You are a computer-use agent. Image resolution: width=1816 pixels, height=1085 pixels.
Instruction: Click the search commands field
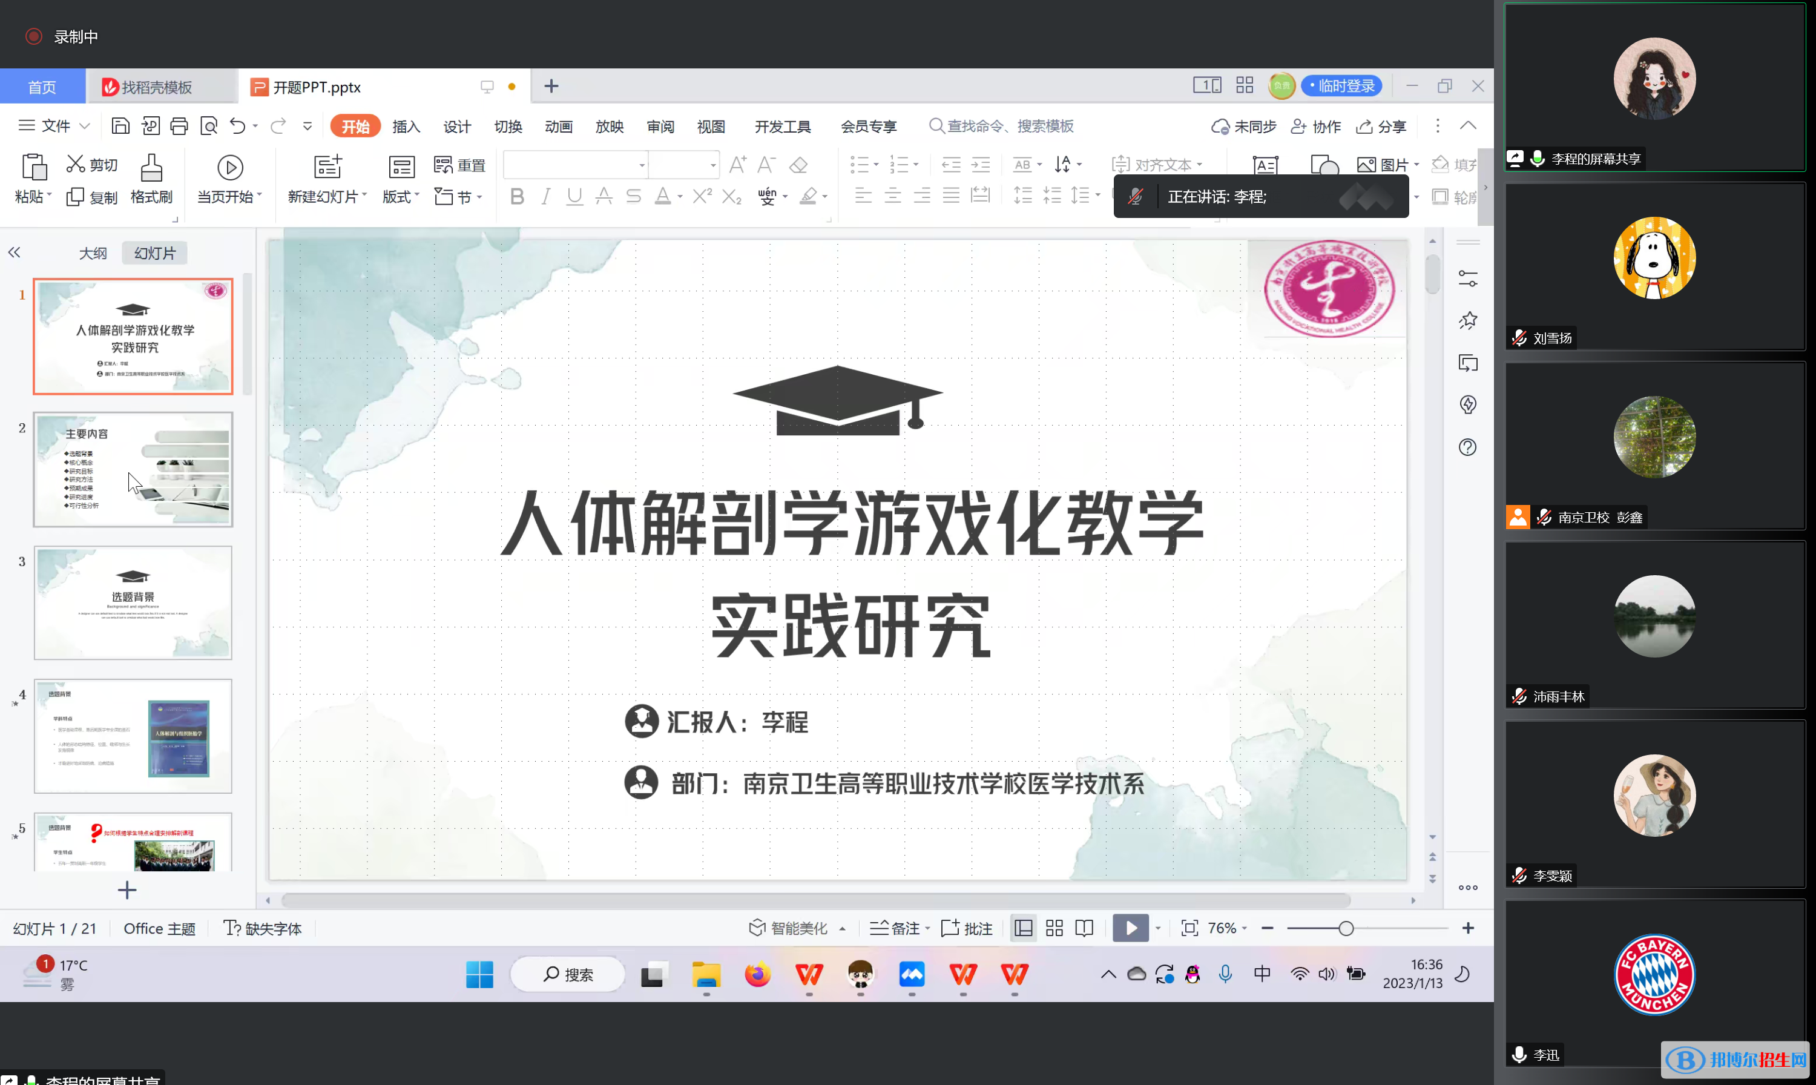pyautogui.click(x=1001, y=126)
